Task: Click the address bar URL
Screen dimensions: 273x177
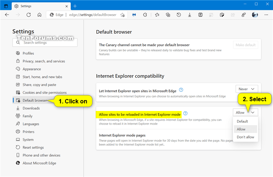Action: coord(92,15)
